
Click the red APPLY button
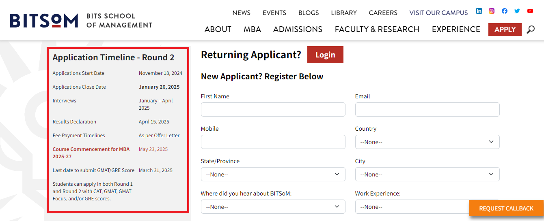[505, 30]
